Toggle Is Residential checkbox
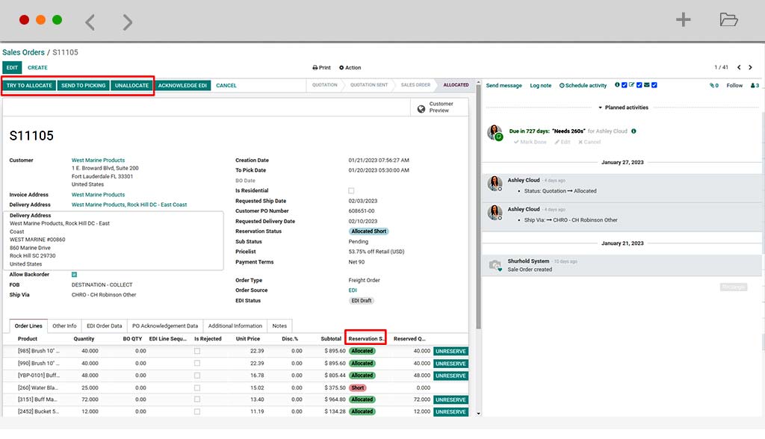 click(x=351, y=190)
